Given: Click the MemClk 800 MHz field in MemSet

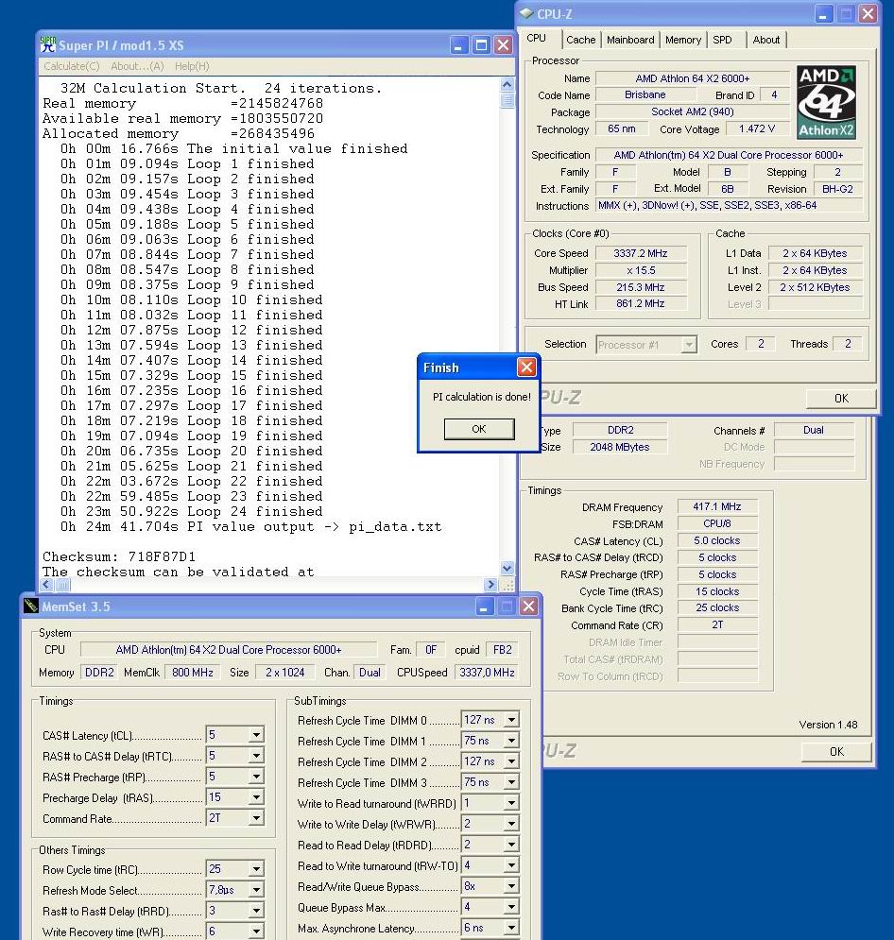Looking at the screenshot, I should coord(193,673).
